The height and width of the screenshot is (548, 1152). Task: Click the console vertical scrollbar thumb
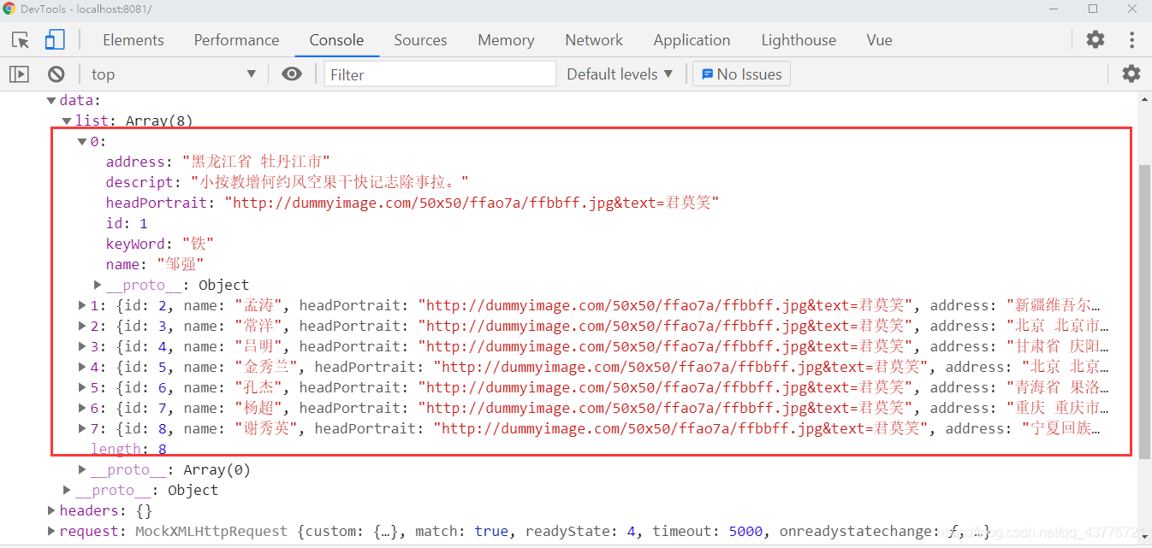pyautogui.click(x=1144, y=312)
